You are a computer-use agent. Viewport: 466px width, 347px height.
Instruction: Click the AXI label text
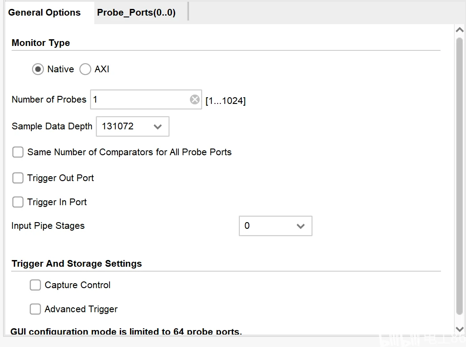pyautogui.click(x=102, y=70)
